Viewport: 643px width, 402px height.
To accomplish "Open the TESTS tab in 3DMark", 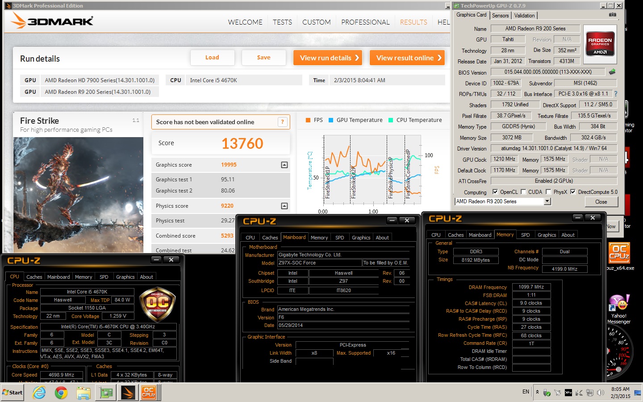I will click(283, 22).
